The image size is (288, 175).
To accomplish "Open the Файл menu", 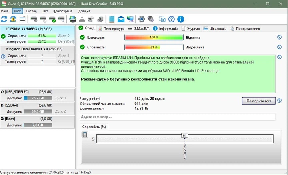I will tap(4, 11).
